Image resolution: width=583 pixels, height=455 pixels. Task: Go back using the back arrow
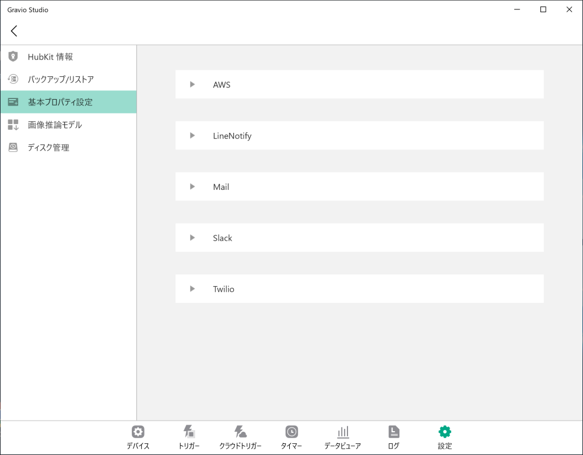(14, 31)
